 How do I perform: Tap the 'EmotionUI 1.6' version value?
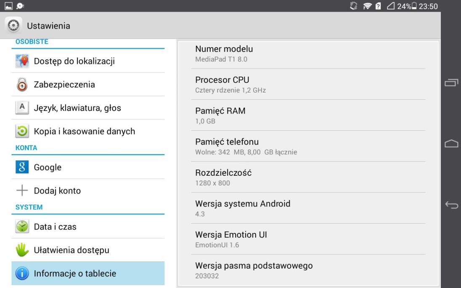point(217,245)
